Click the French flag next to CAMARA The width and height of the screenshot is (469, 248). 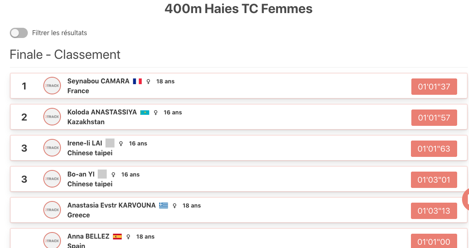click(137, 81)
